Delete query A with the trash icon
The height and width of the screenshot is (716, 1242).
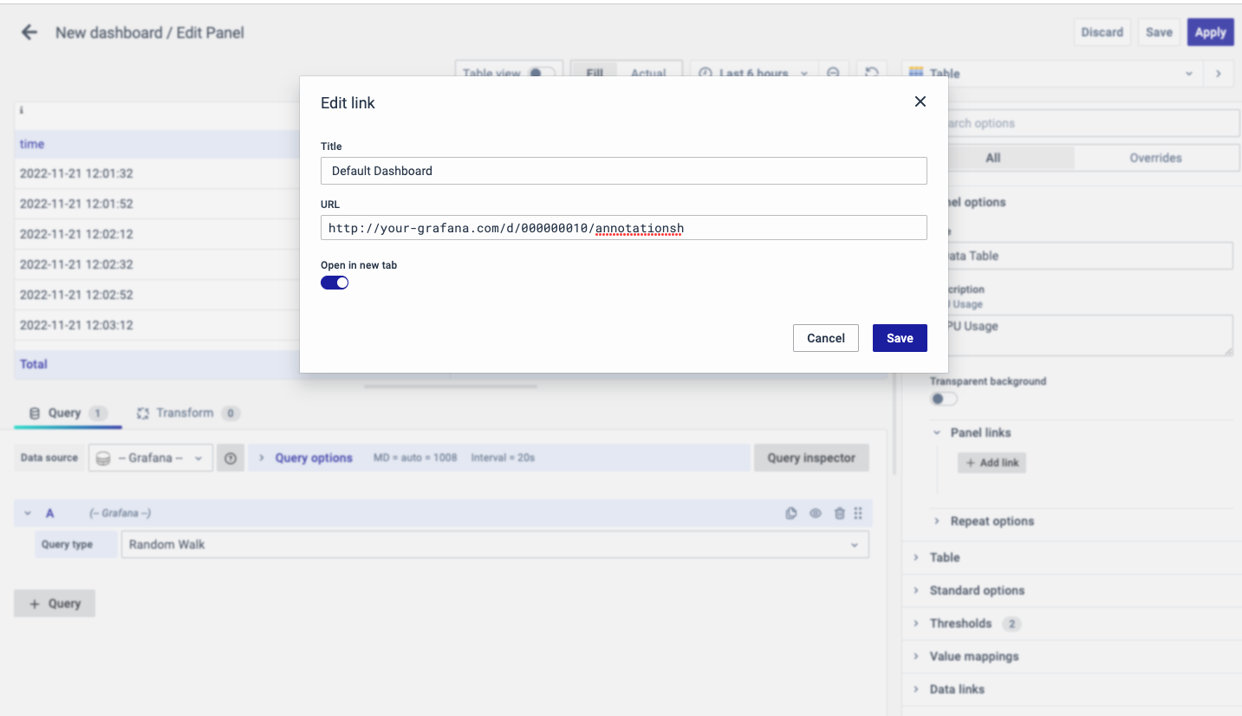click(x=839, y=513)
